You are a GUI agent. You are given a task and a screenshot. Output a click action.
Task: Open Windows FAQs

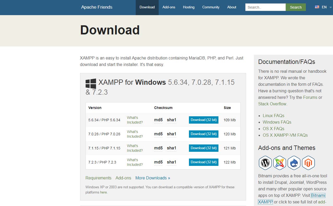point(277,122)
